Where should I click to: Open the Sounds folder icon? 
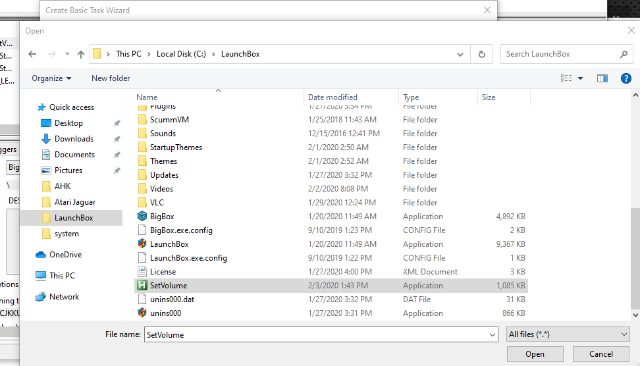[142, 134]
